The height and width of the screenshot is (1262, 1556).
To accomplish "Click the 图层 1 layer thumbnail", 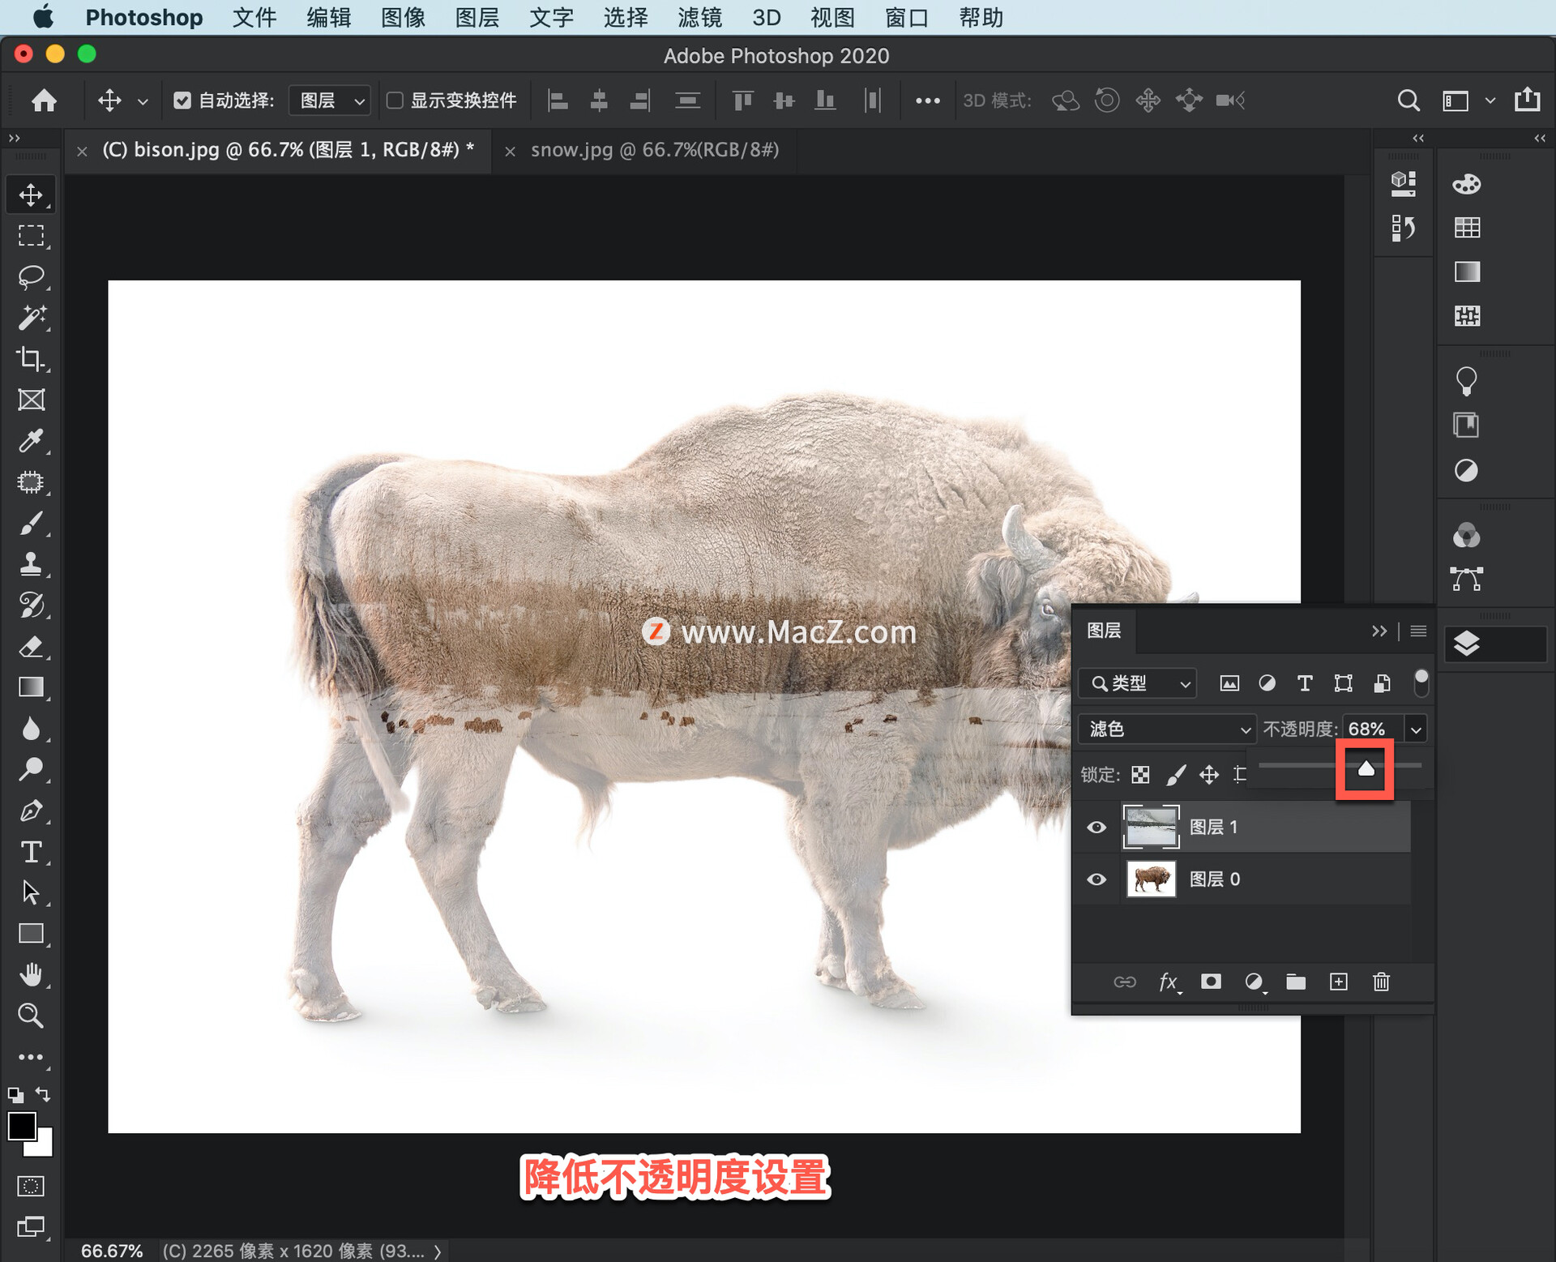I will pos(1151,827).
